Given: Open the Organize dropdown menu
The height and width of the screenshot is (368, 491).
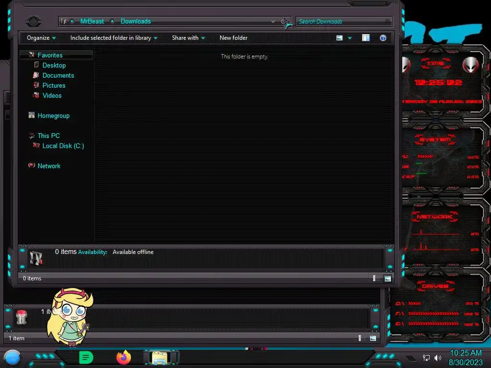Looking at the screenshot, I should tap(41, 38).
